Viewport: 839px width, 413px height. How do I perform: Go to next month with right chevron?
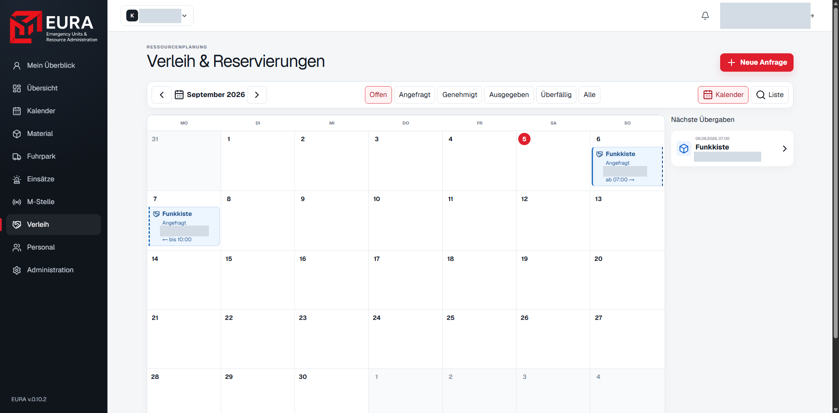point(257,95)
